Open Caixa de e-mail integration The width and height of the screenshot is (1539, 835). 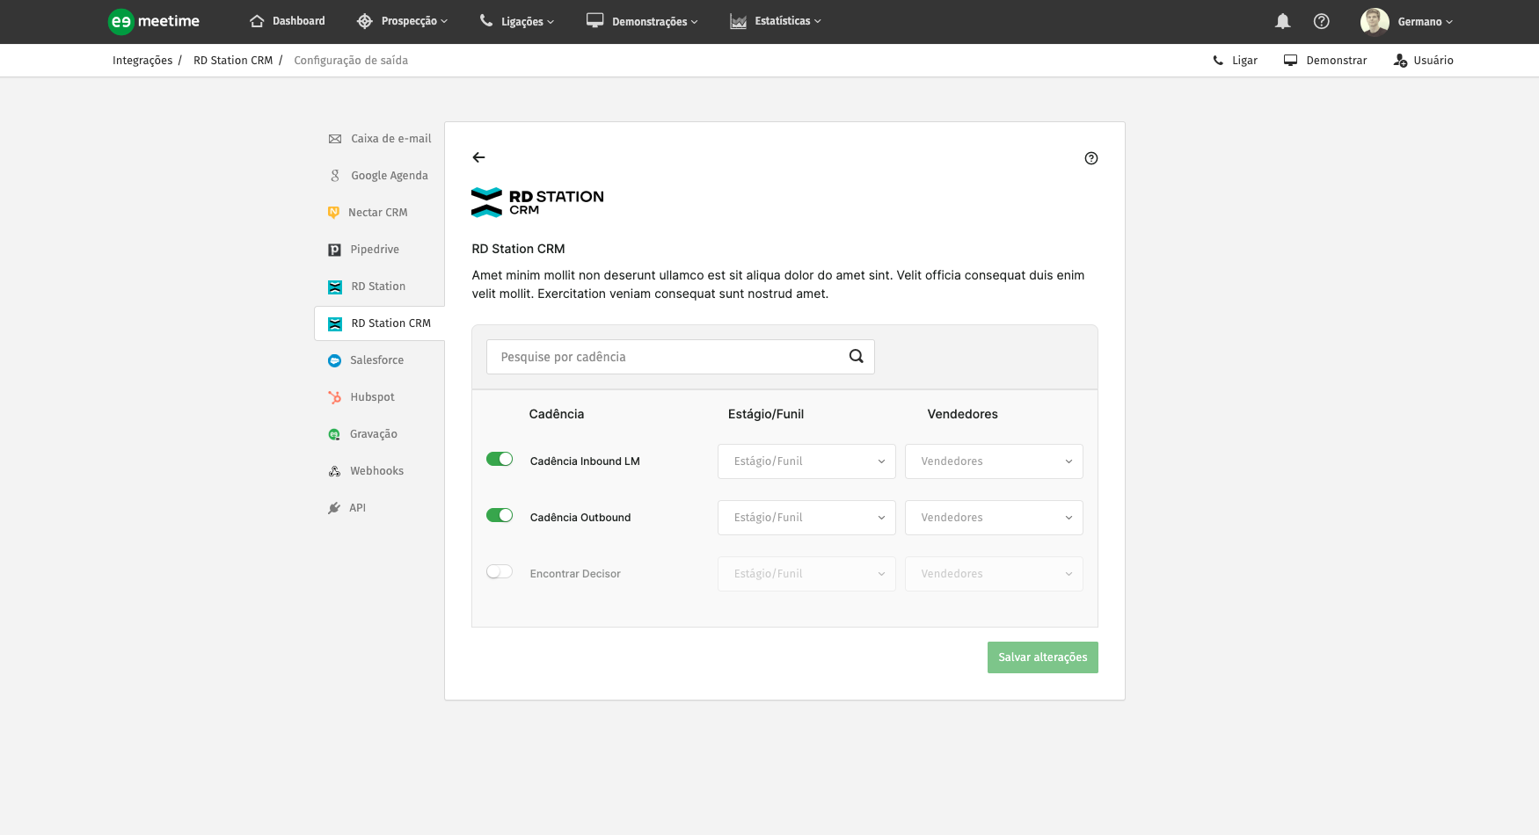[390, 139]
